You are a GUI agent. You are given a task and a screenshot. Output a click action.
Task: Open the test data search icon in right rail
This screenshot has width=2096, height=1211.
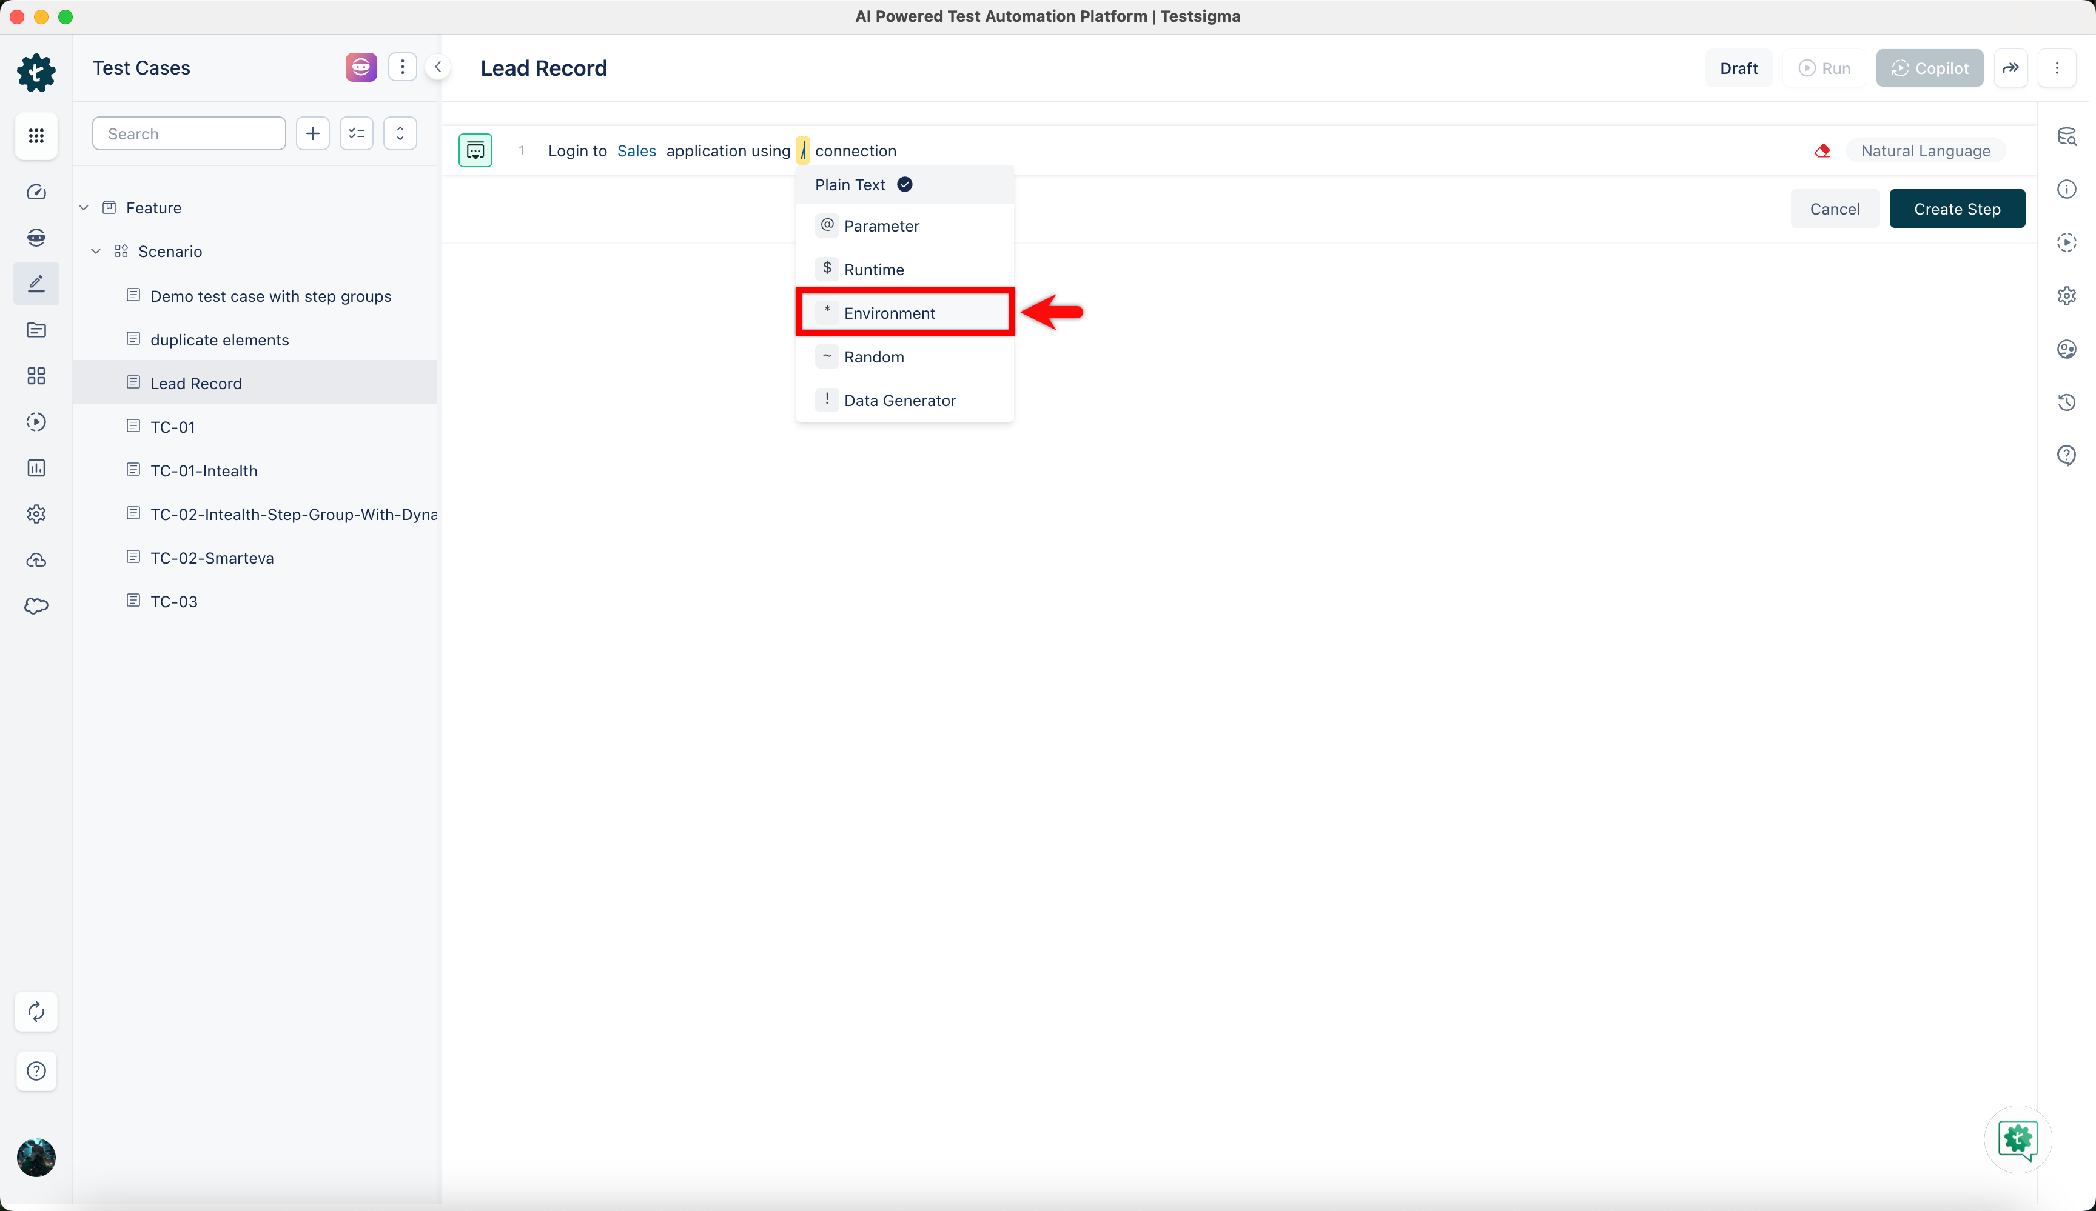[x=2066, y=136]
